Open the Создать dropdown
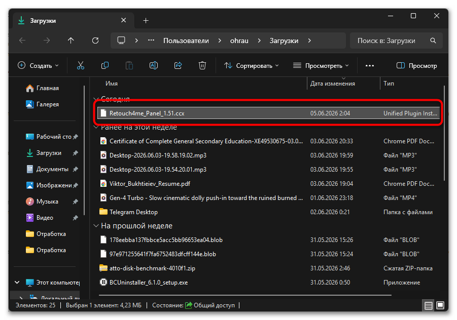Image resolution: width=457 pixels, height=320 pixels. 38,65
